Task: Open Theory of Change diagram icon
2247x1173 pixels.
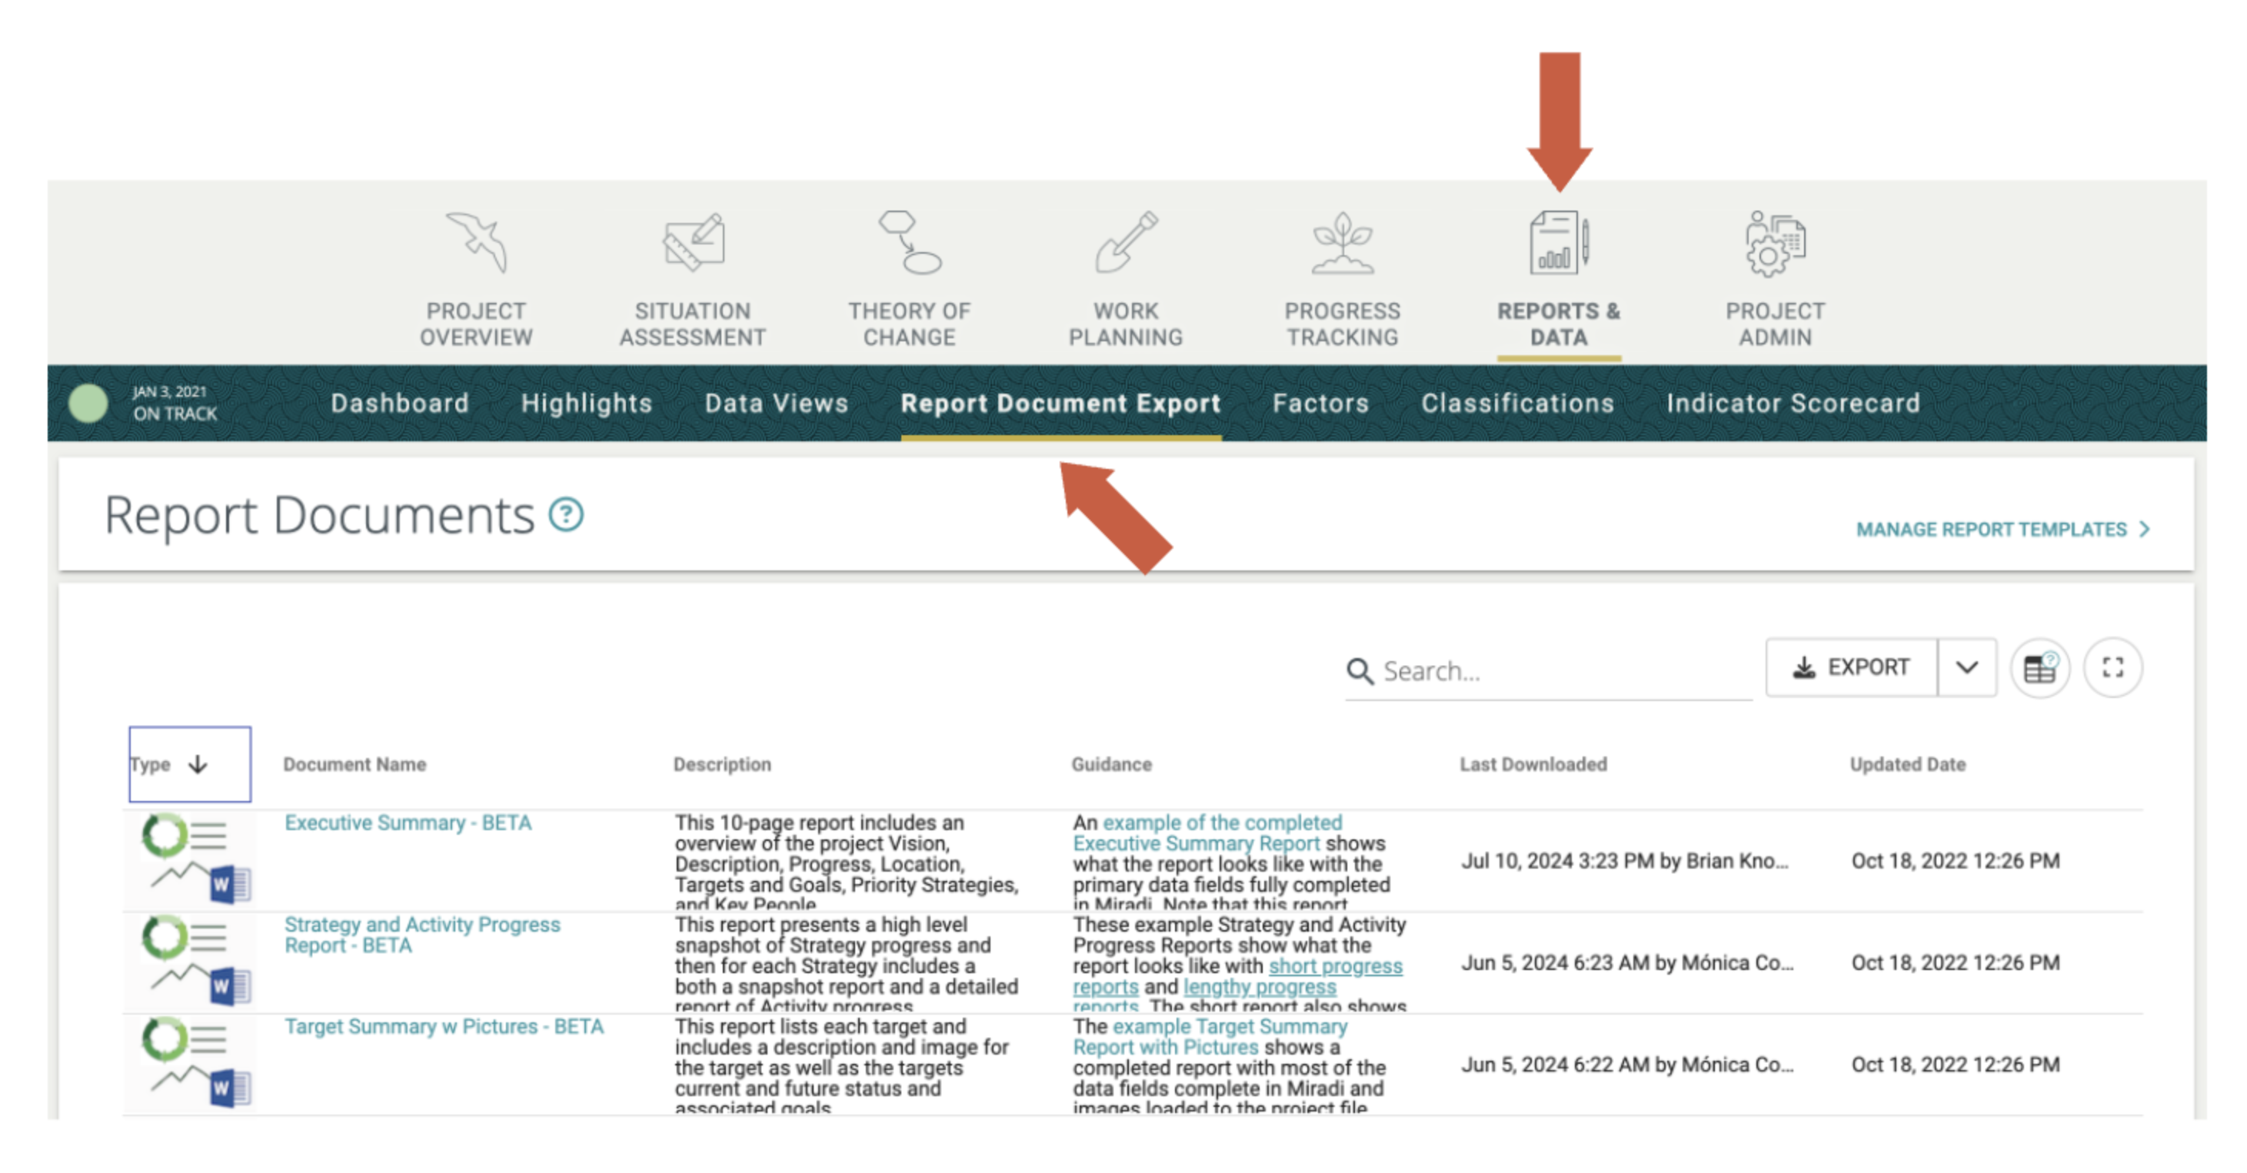Action: (x=909, y=242)
